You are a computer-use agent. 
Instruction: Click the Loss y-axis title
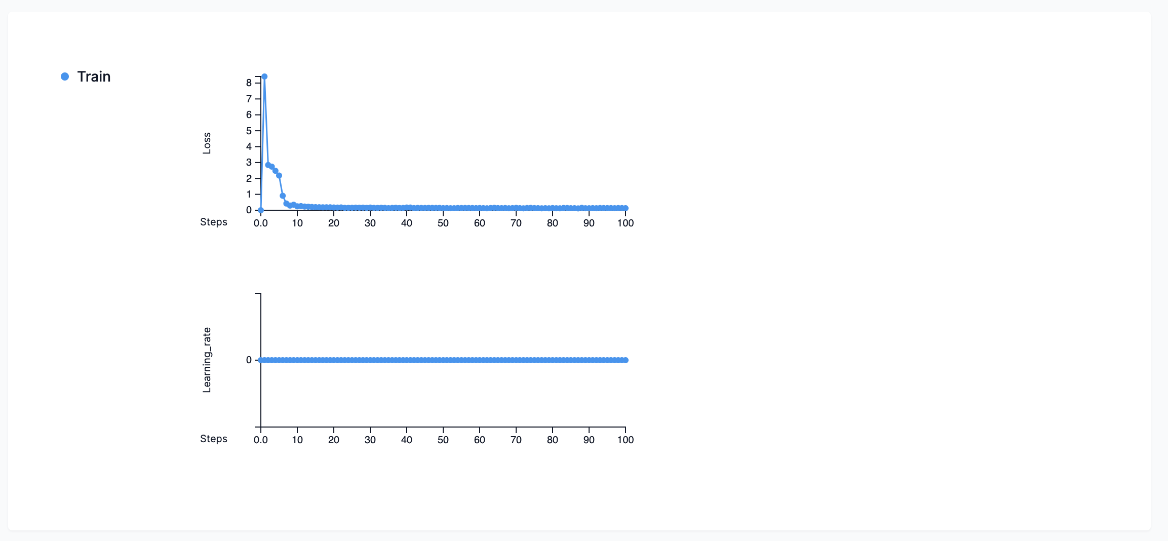tap(207, 143)
